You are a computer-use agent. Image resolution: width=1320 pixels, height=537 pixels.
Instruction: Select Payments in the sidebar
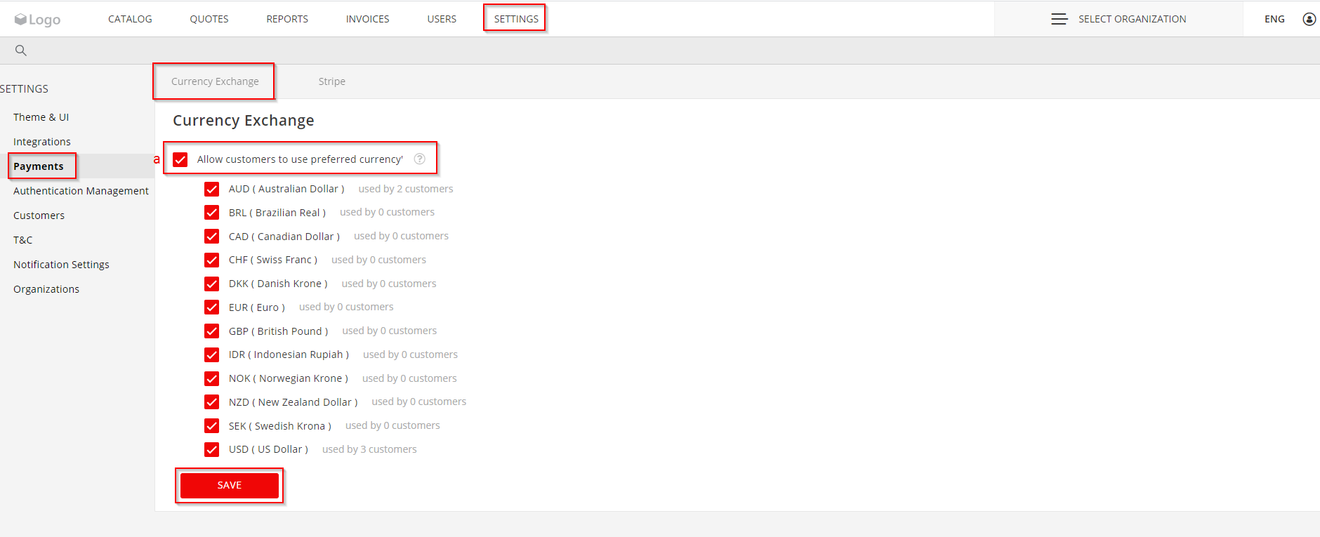pyautogui.click(x=39, y=166)
